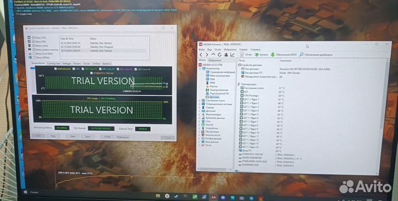Expand the Дисплей tree node
Screen dimensions: 398x201
coord(200,111)
